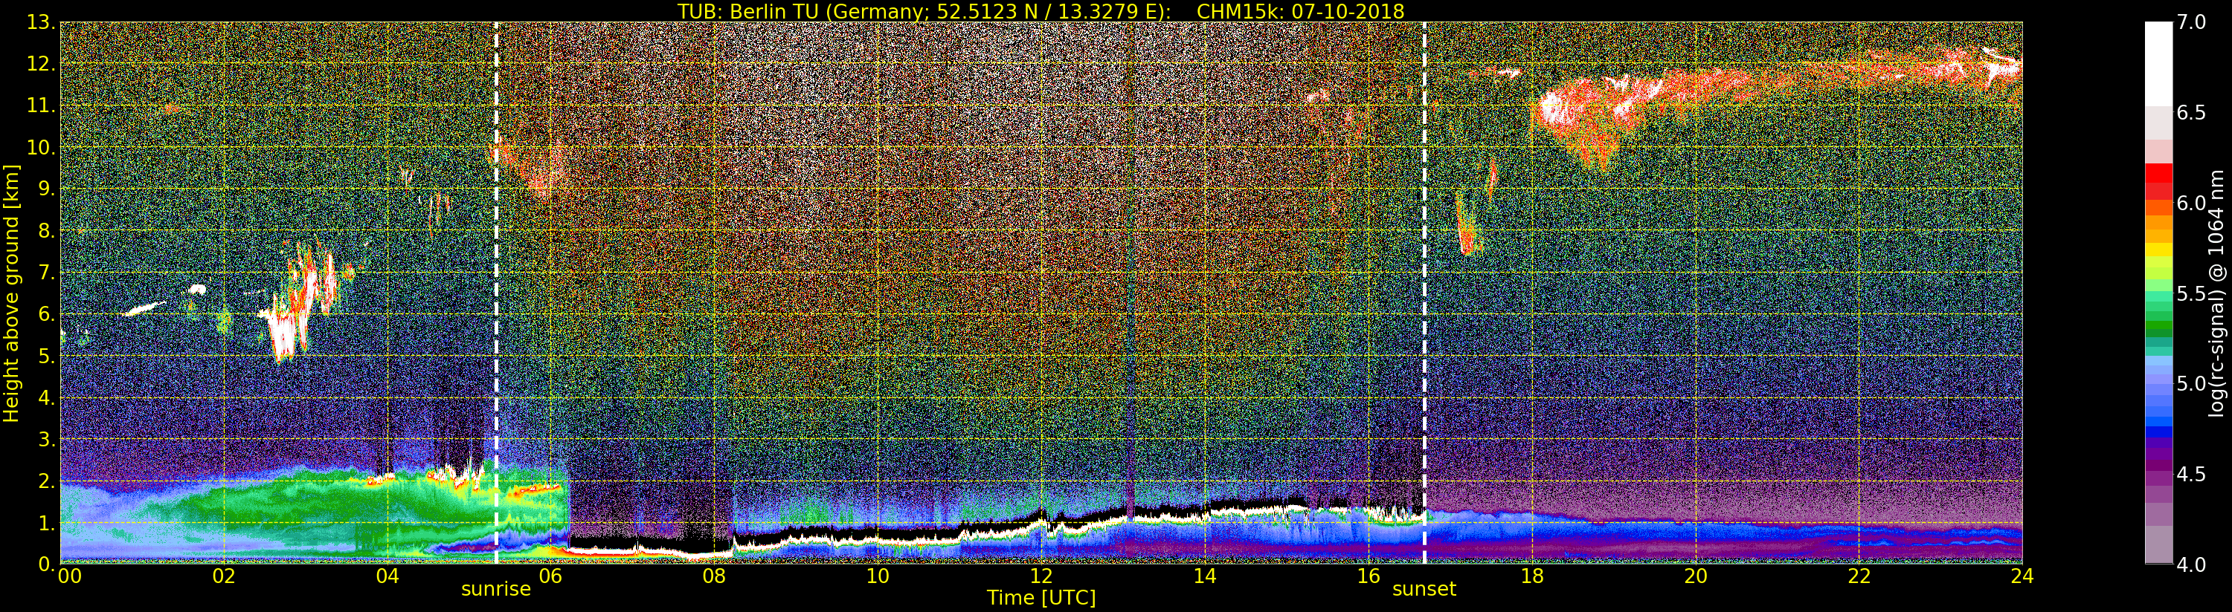Viewport: 2232px width, 612px height.
Task: Pick the bright red band of the colorbar
Action: click(x=2158, y=173)
